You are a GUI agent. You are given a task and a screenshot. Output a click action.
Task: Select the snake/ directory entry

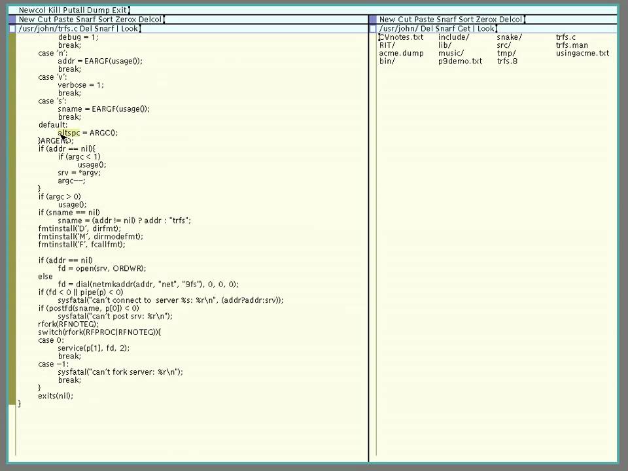pyautogui.click(x=510, y=37)
